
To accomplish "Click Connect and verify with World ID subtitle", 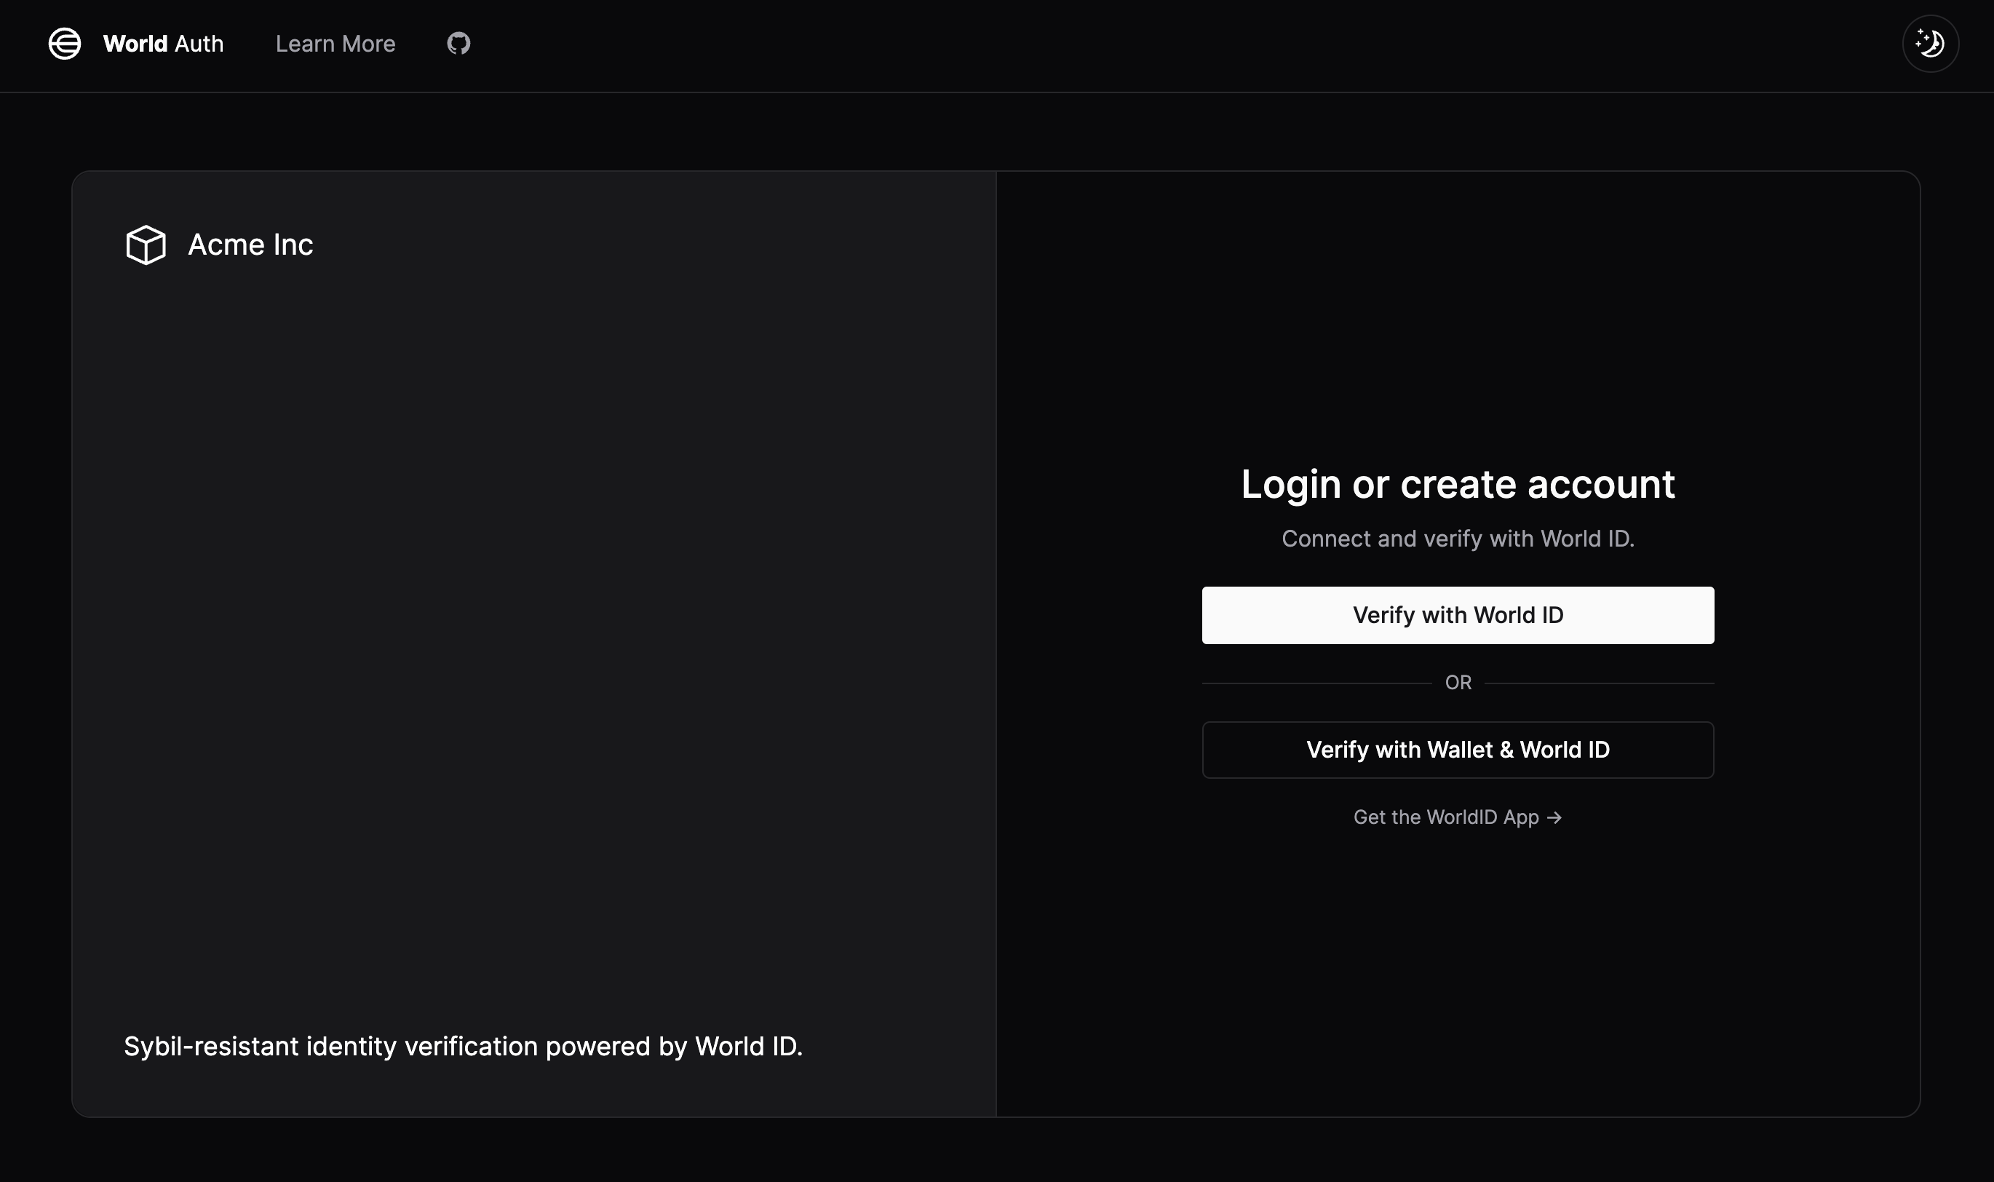I will click(1457, 539).
